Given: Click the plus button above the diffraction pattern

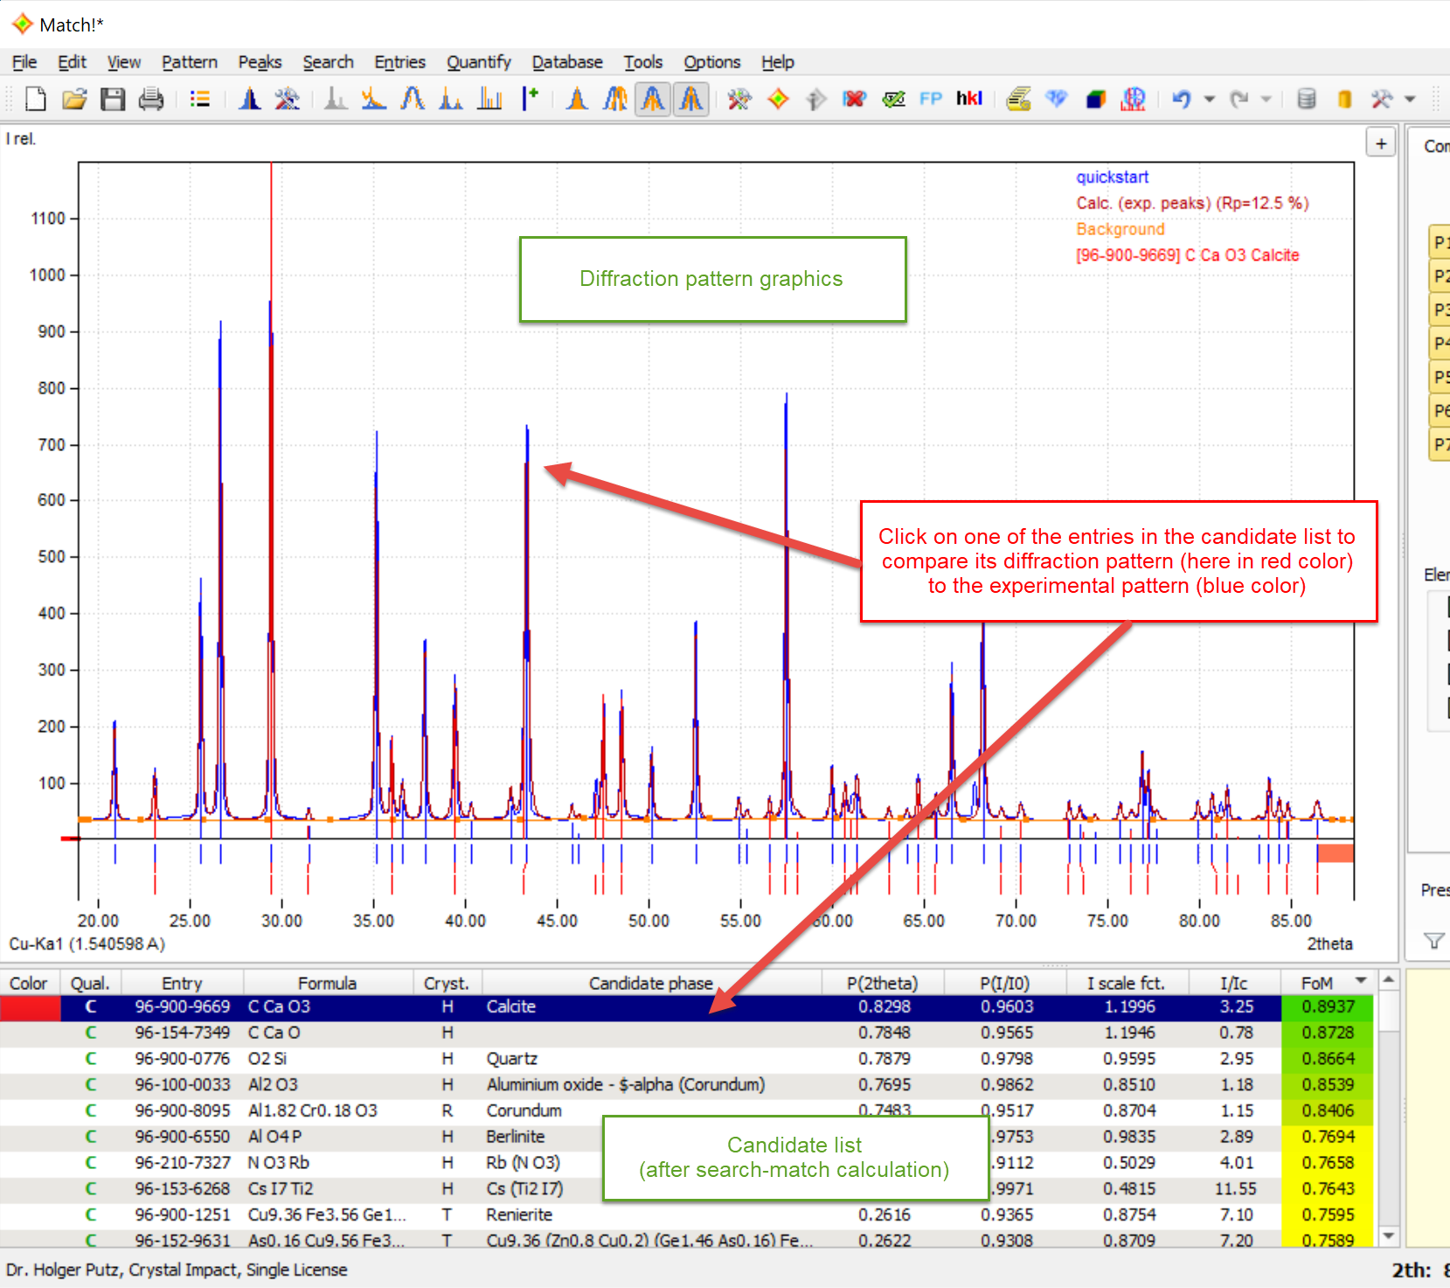Looking at the screenshot, I should [x=1381, y=143].
